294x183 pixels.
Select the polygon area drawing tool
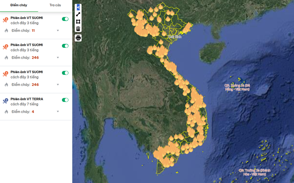tap(78, 21)
